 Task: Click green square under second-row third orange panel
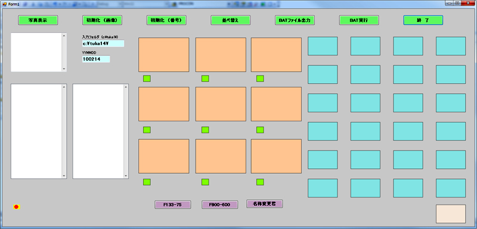tap(260, 130)
